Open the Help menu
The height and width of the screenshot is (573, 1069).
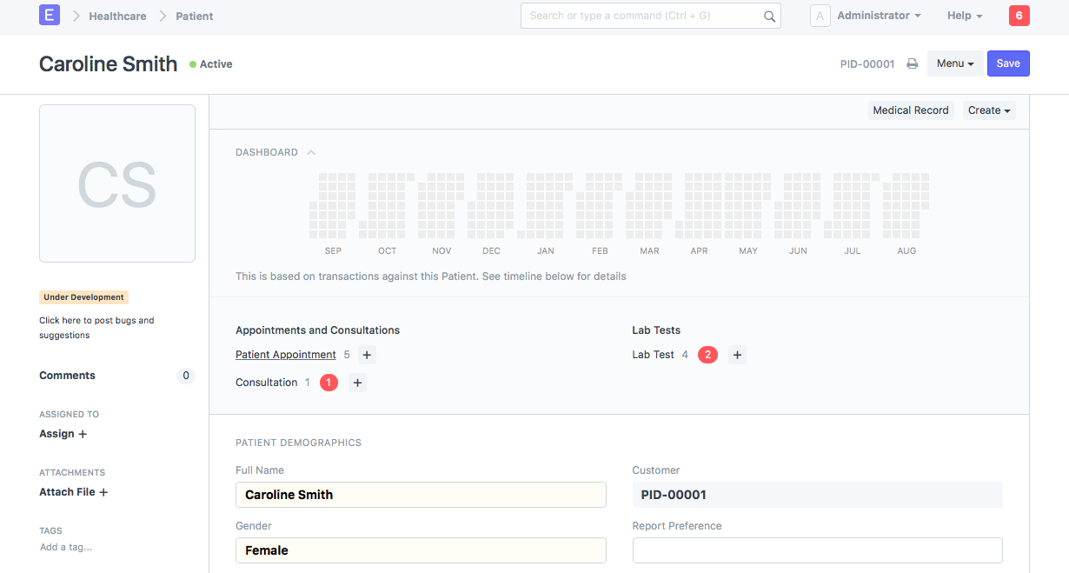tap(965, 16)
